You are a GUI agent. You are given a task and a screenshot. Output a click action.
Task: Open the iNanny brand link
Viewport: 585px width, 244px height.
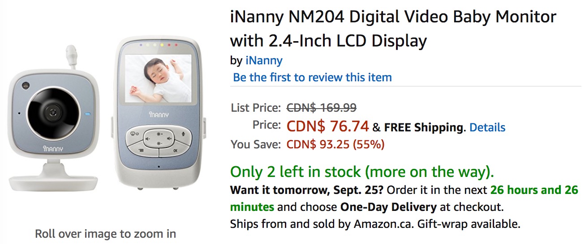click(x=264, y=60)
